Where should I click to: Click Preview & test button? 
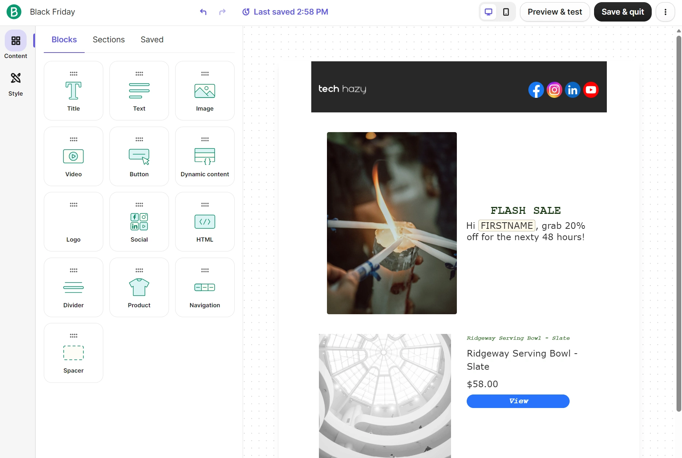(x=555, y=12)
